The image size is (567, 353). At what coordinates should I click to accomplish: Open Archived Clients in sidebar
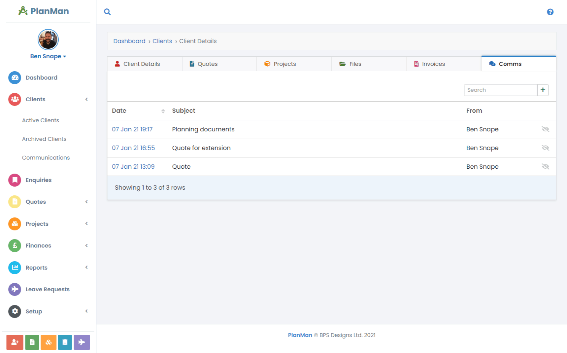44,139
